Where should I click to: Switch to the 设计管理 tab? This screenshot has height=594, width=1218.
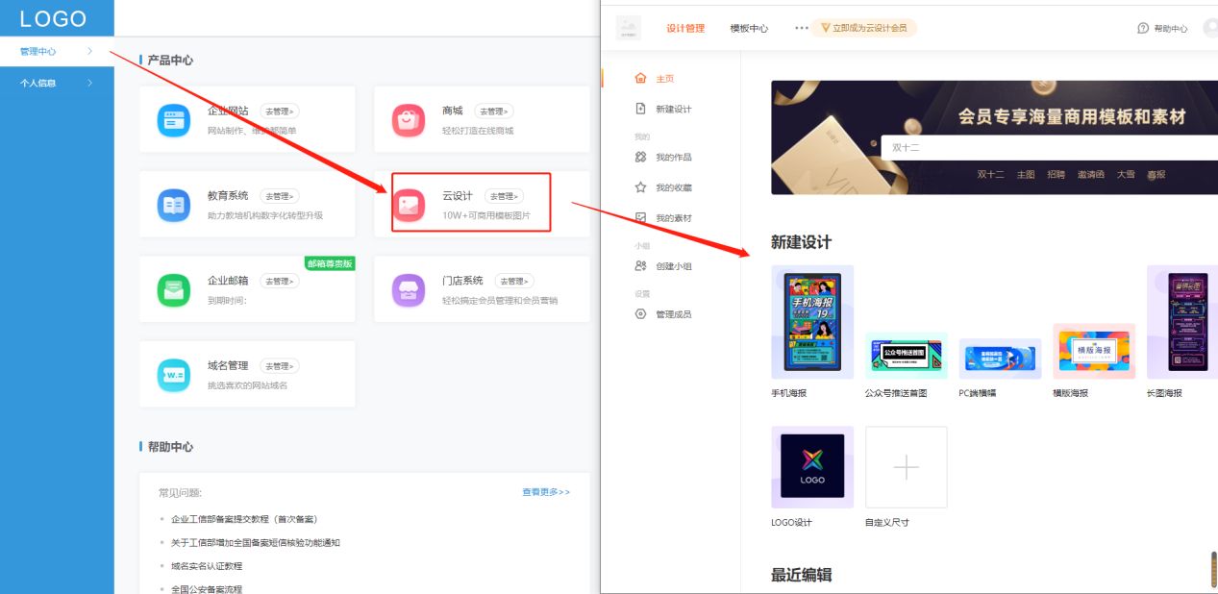pos(685,29)
